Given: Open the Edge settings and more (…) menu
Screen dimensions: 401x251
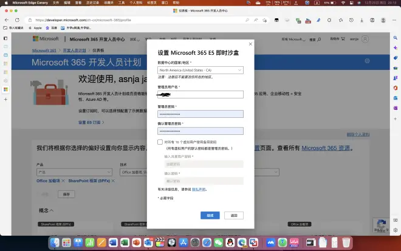Looking at the screenshot, I should tap(394, 20).
